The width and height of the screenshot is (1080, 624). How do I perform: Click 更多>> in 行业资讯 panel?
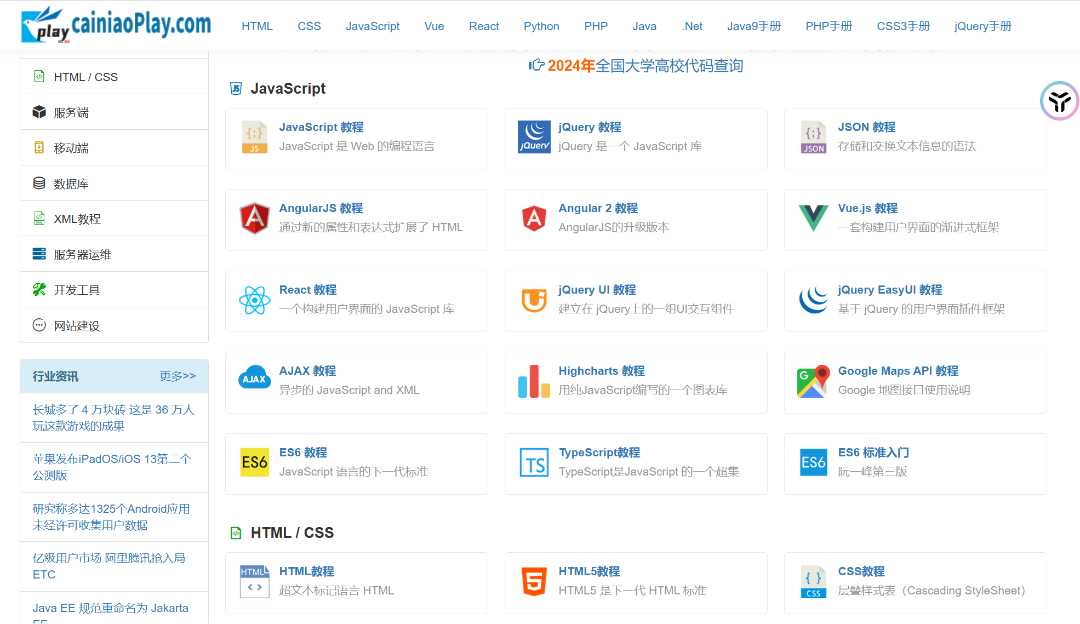[x=178, y=376]
